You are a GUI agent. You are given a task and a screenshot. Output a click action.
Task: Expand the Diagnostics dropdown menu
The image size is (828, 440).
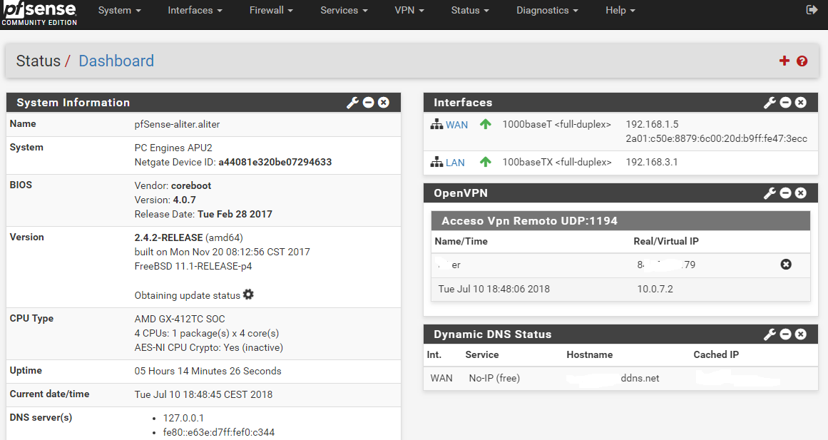(547, 11)
